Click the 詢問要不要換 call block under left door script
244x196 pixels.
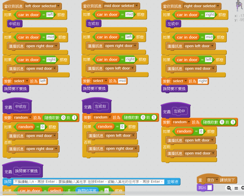(x=15, y=89)
